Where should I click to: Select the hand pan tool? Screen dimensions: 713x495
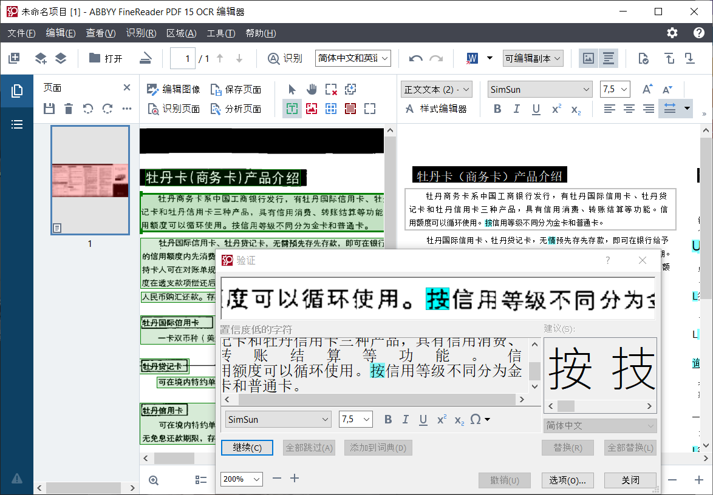(312, 90)
